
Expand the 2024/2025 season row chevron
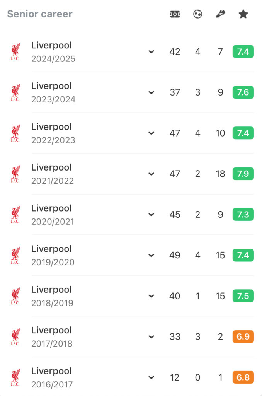coord(151,52)
